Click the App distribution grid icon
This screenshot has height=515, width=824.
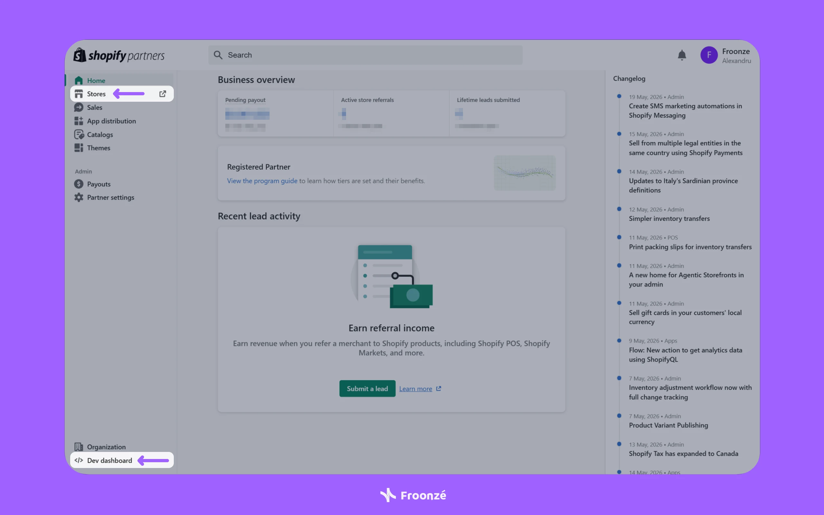tap(79, 121)
